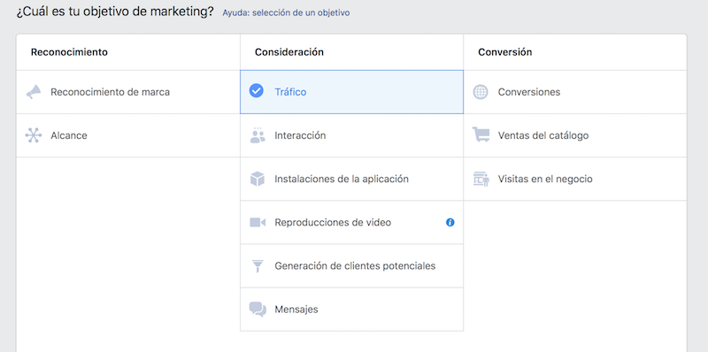This screenshot has width=708, height=352.
Task: Click the '¿Cuál es tu objetivo de marketing?' heading
Action: coord(115,11)
